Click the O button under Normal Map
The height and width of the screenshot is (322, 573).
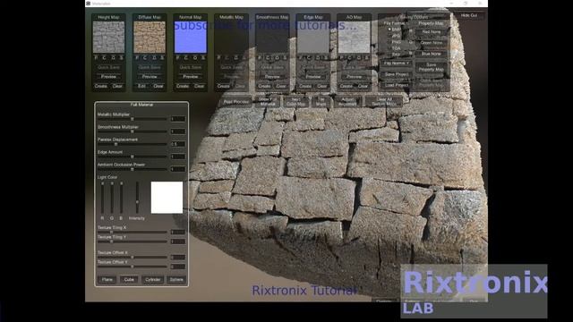pos(195,57)
